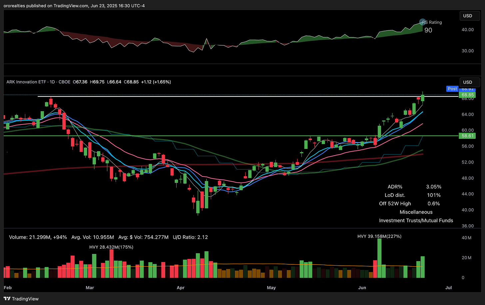Click the RS Rating circle marker
485x305 pixels.
(423, 22)
